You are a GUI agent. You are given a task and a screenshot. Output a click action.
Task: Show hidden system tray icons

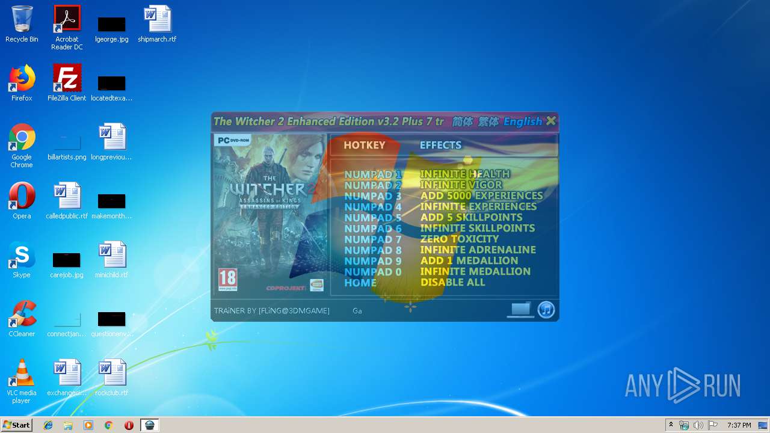pos(671,425)
